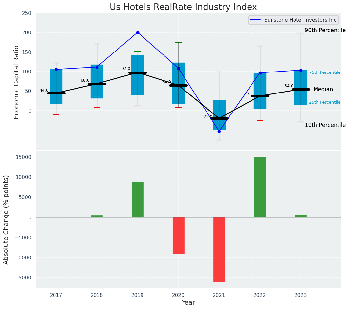349x309 pixels.
Task: Click the 25th Percentile label
Action: [324, 102]
